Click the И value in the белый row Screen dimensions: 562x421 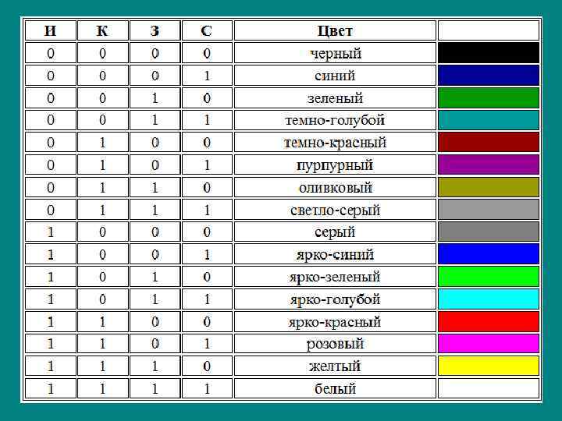(51, 388)
